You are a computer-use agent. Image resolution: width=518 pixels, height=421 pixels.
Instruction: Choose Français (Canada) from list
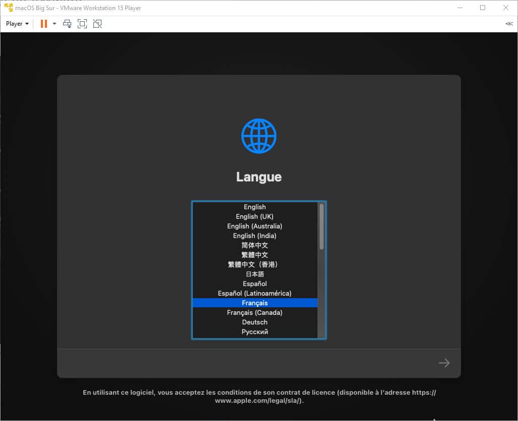coord(254,312)
